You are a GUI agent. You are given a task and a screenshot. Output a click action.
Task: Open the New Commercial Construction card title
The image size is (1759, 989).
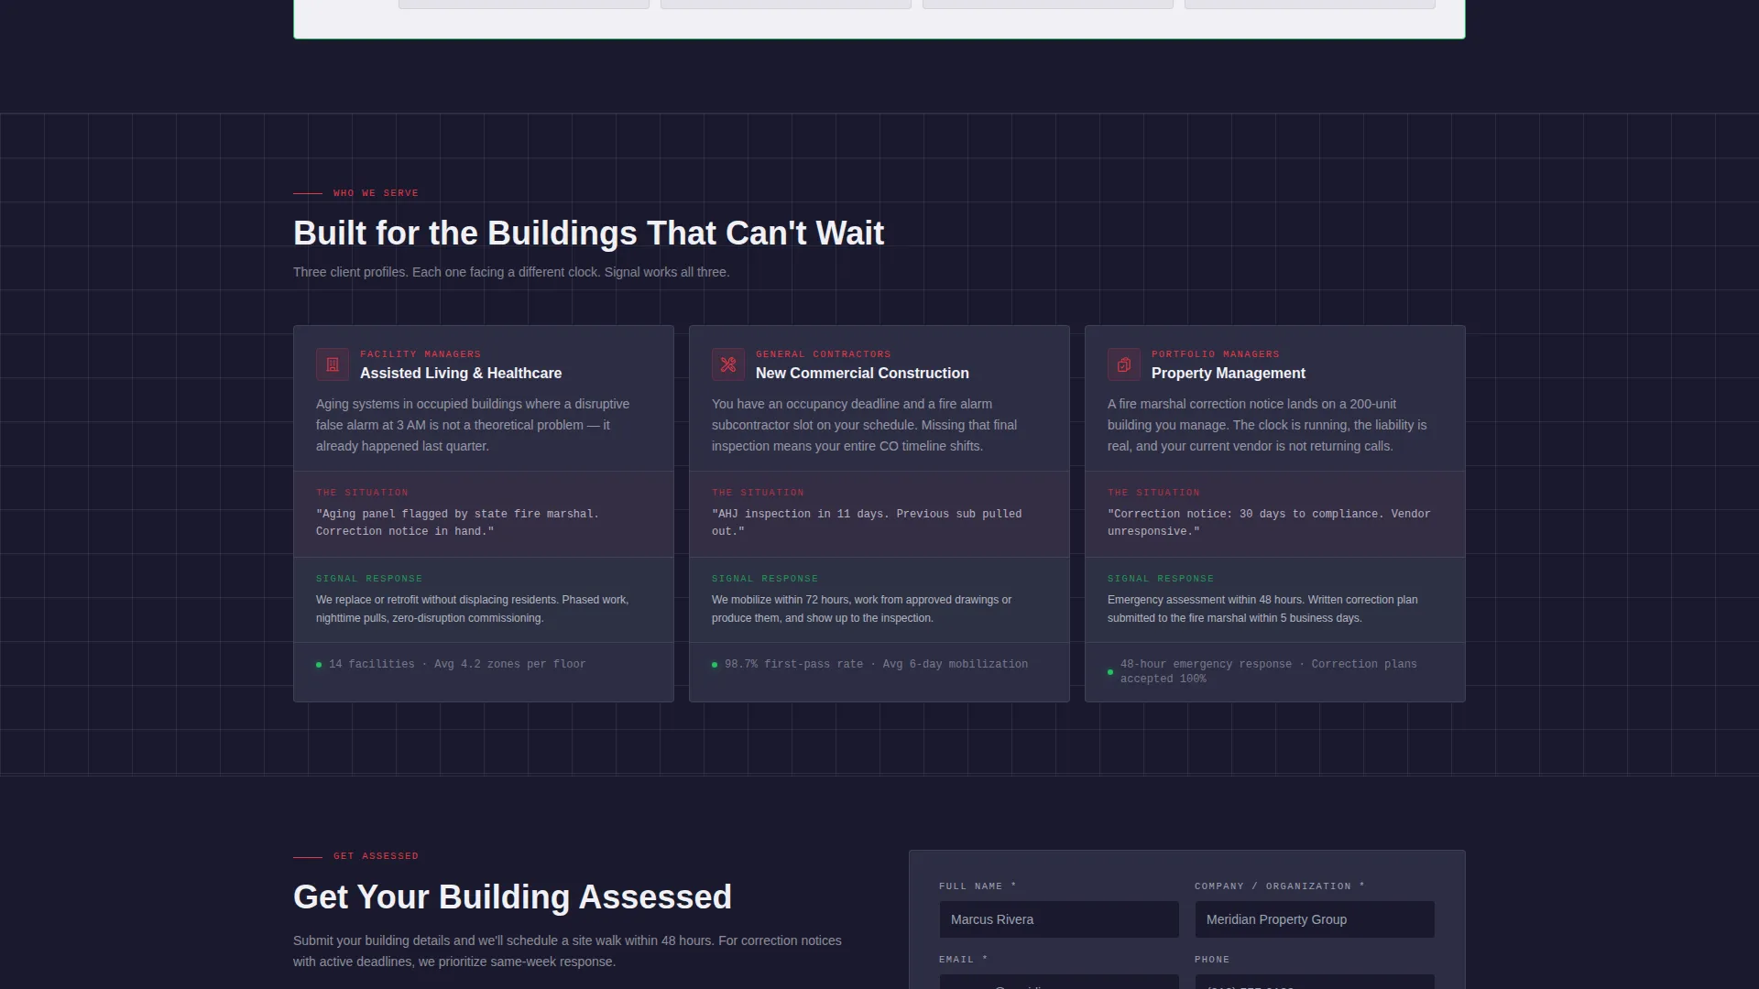[x=862, y=374]
